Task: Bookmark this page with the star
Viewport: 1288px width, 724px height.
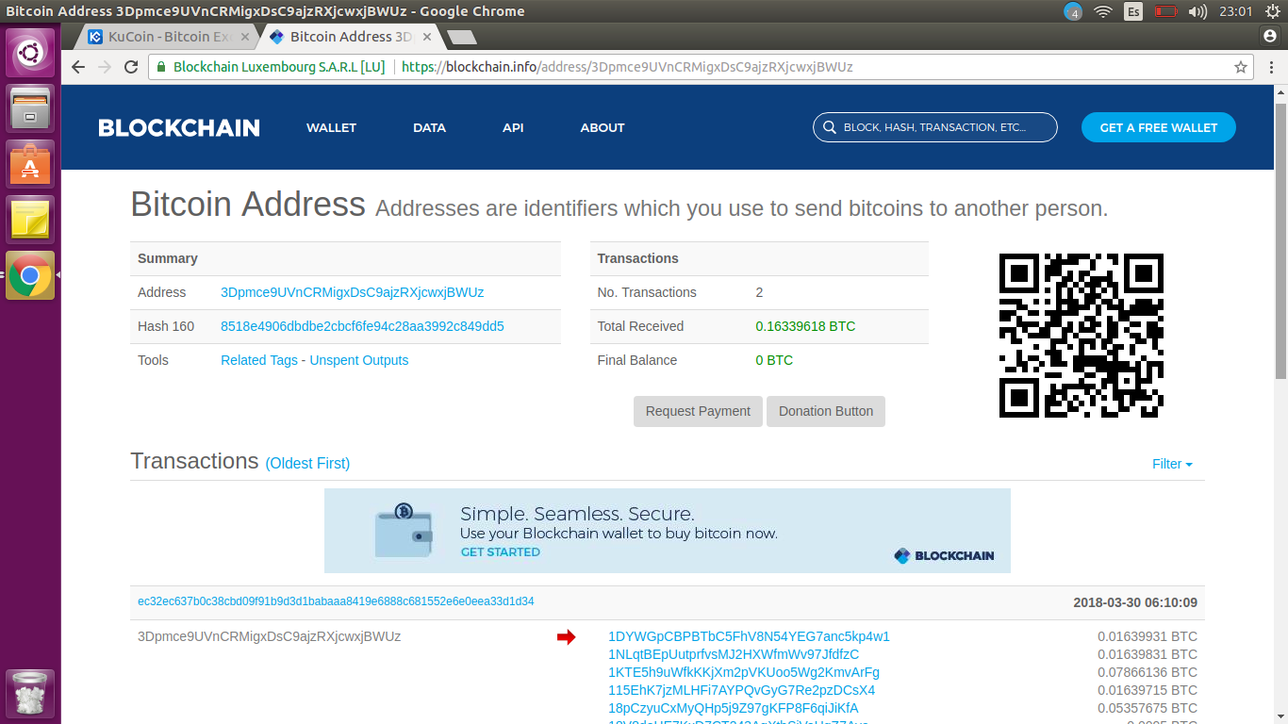Action: 1241,67
